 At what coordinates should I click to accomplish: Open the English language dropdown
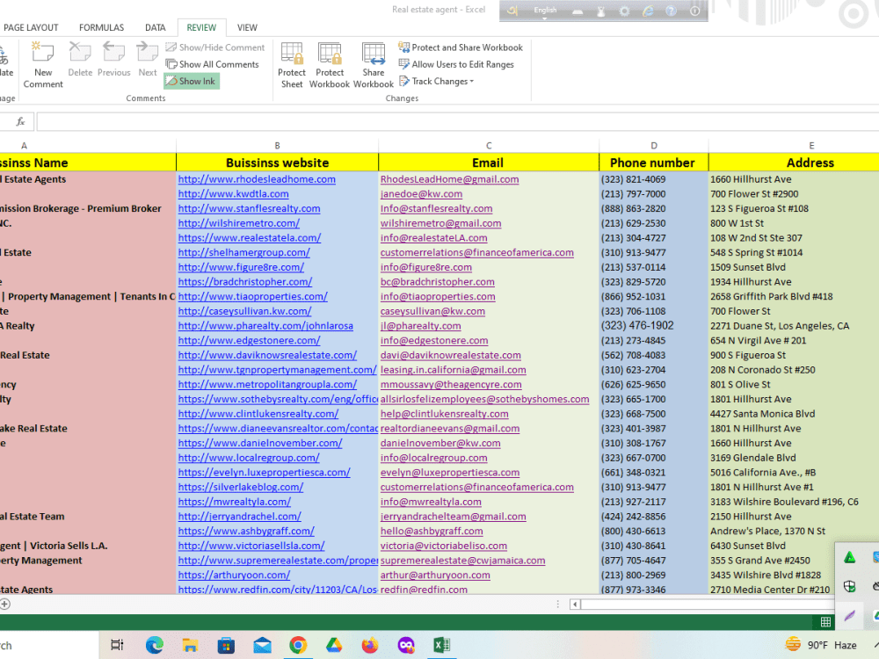coord(545,11)
